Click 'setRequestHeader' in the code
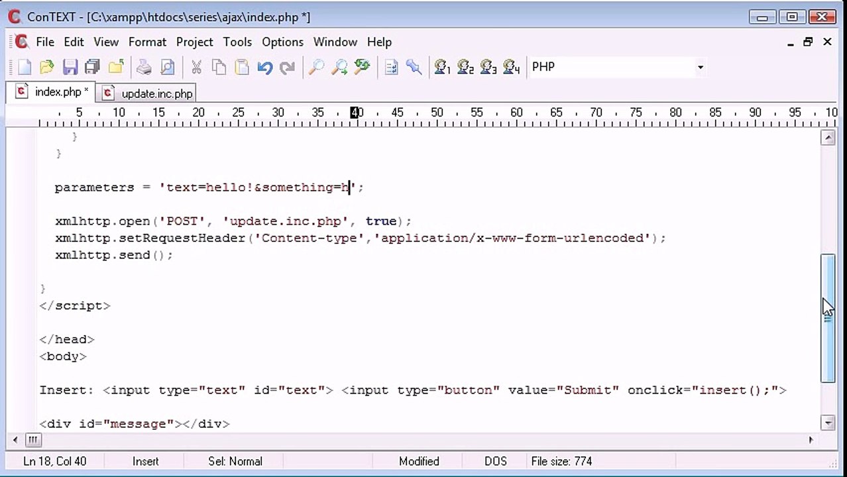847x477 pixels. (182, 238)
